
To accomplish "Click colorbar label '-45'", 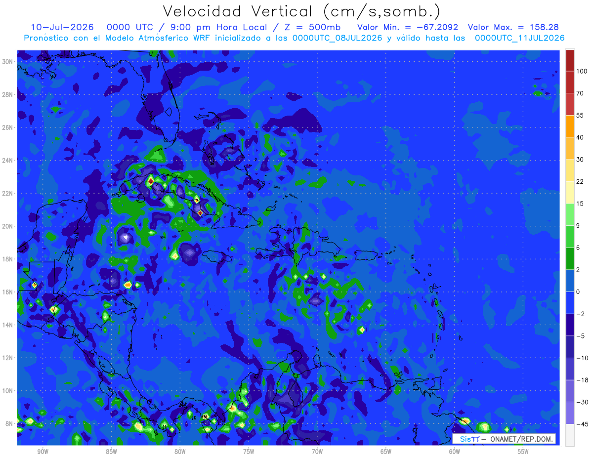I will coord(582,424).
